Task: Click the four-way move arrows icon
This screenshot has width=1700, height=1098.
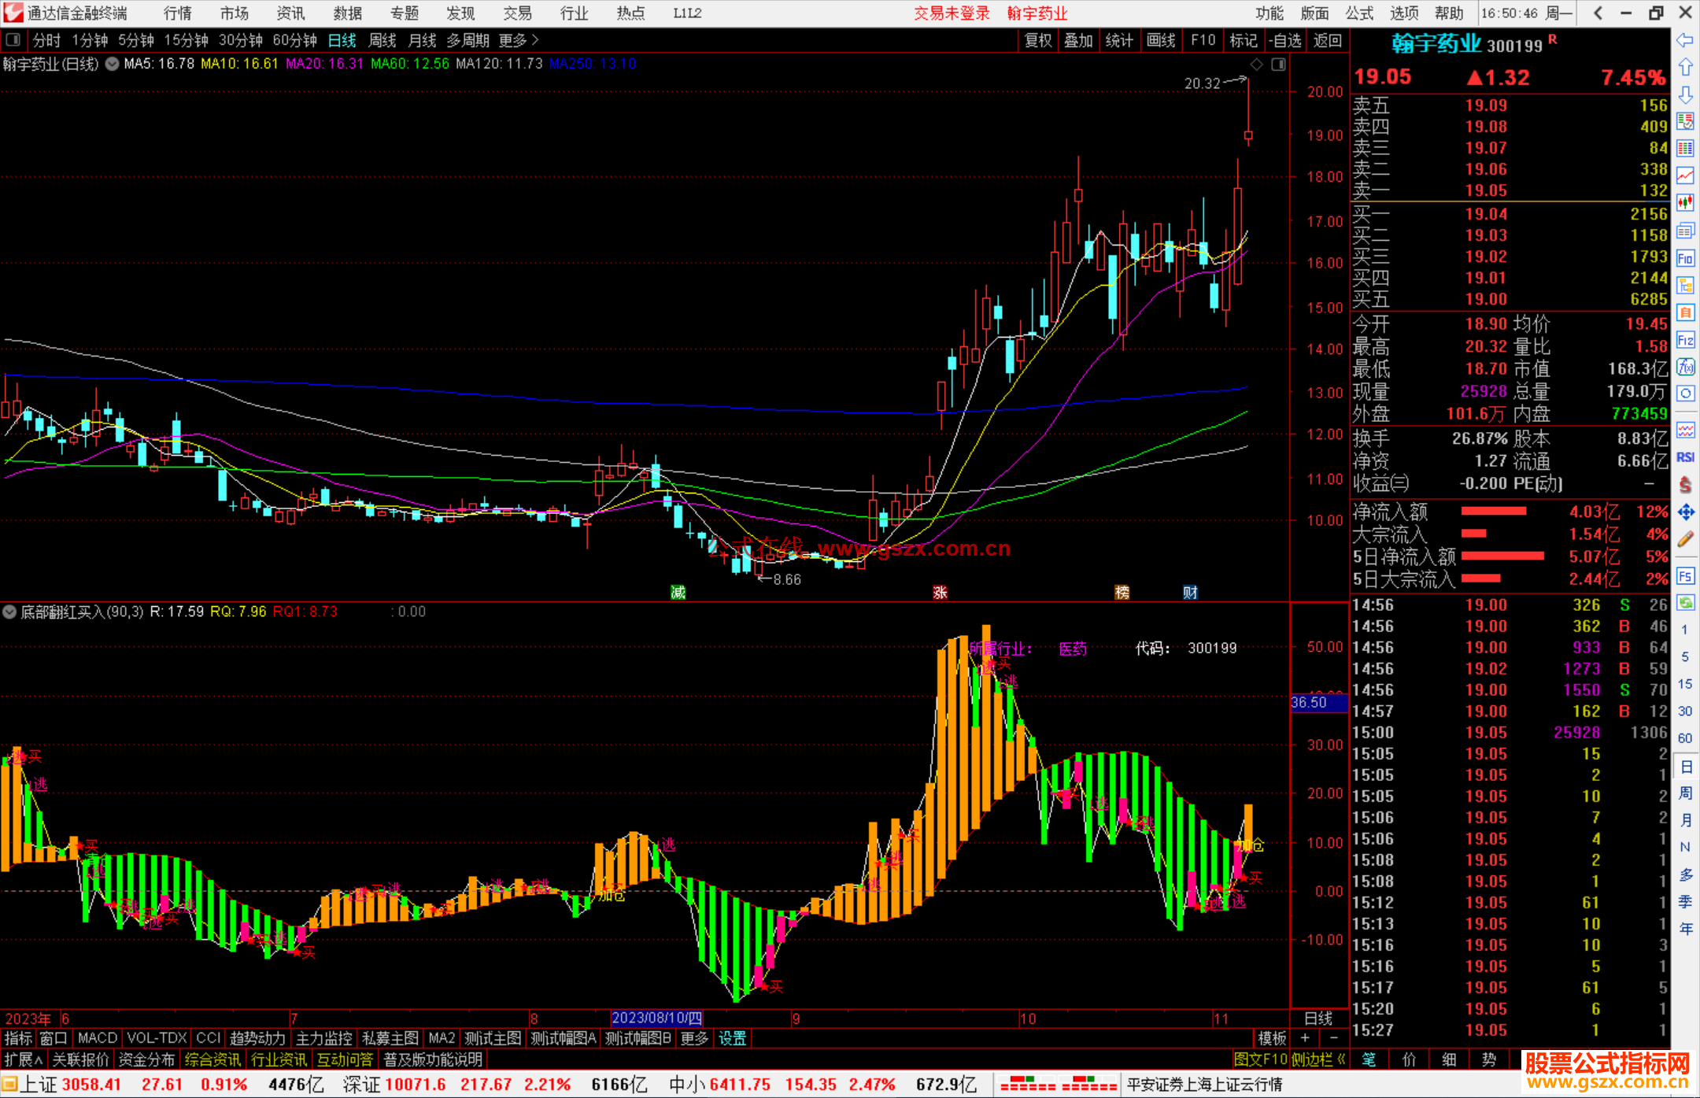Action: tap(1685, 512)
